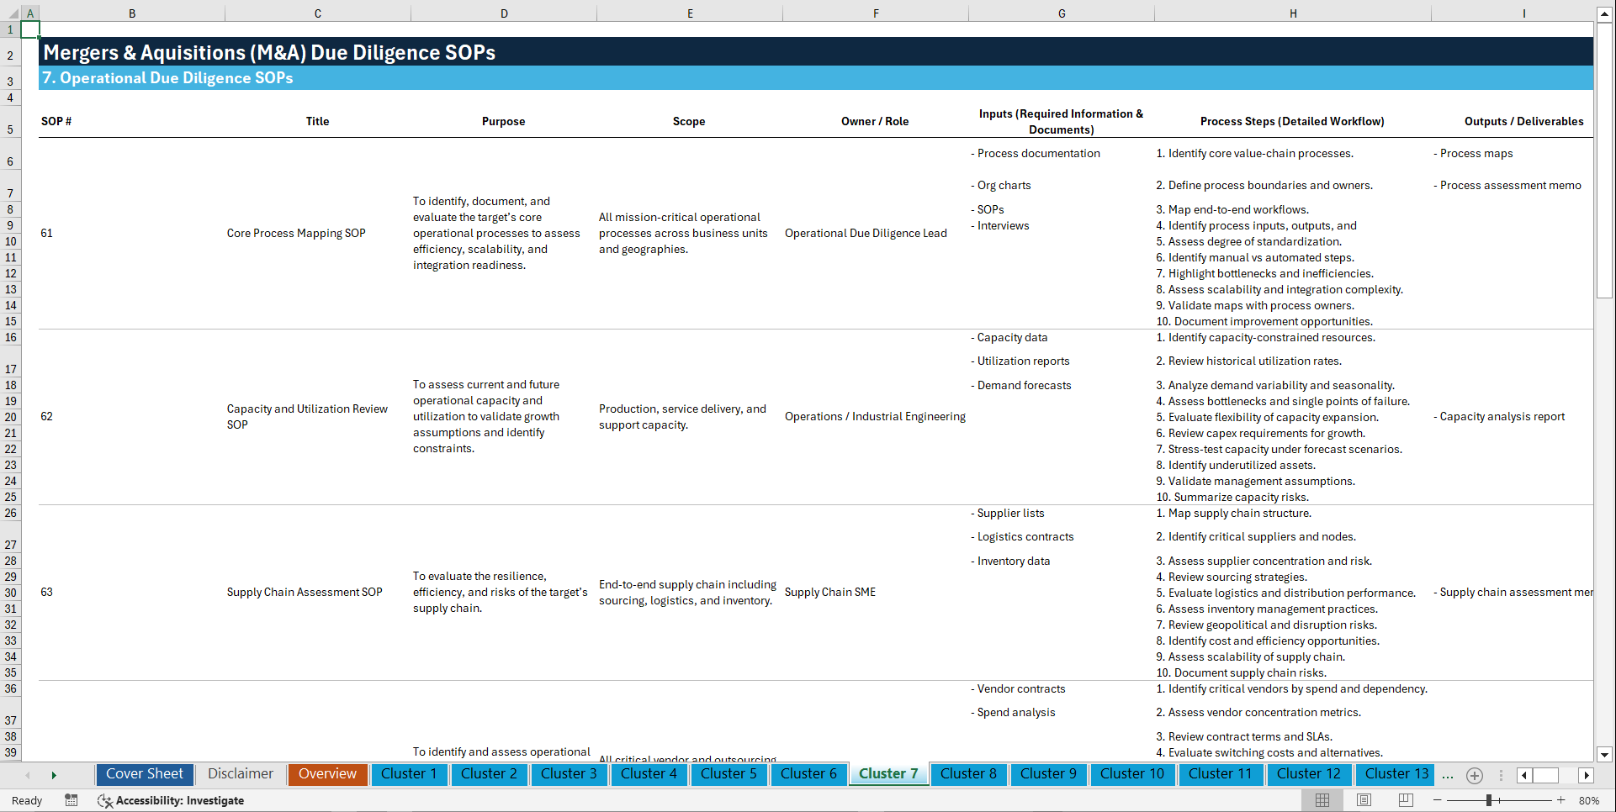Screen dimensions: 1616x812
Task: Go to the Overview sheet
Action: tap(327, 774)
